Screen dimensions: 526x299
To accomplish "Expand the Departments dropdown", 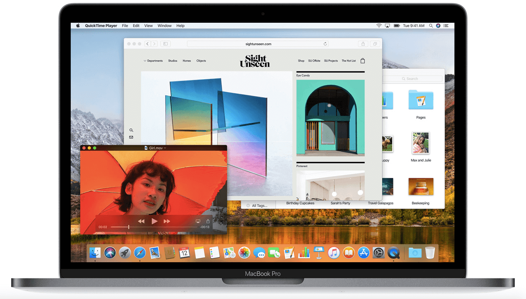I will (153, 61).
